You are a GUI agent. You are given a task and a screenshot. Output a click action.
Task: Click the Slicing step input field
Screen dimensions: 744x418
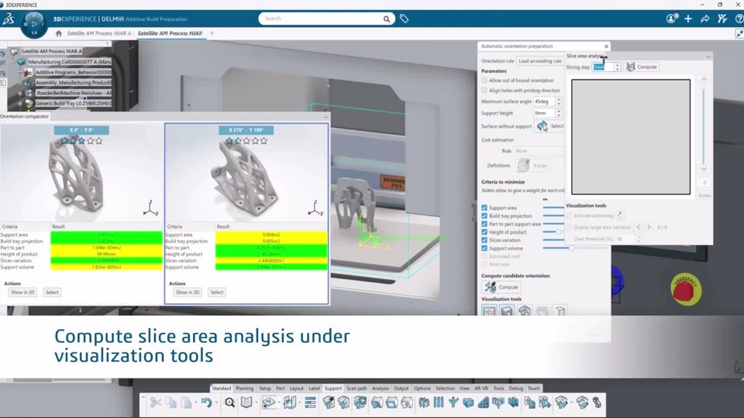pos(603,67)
